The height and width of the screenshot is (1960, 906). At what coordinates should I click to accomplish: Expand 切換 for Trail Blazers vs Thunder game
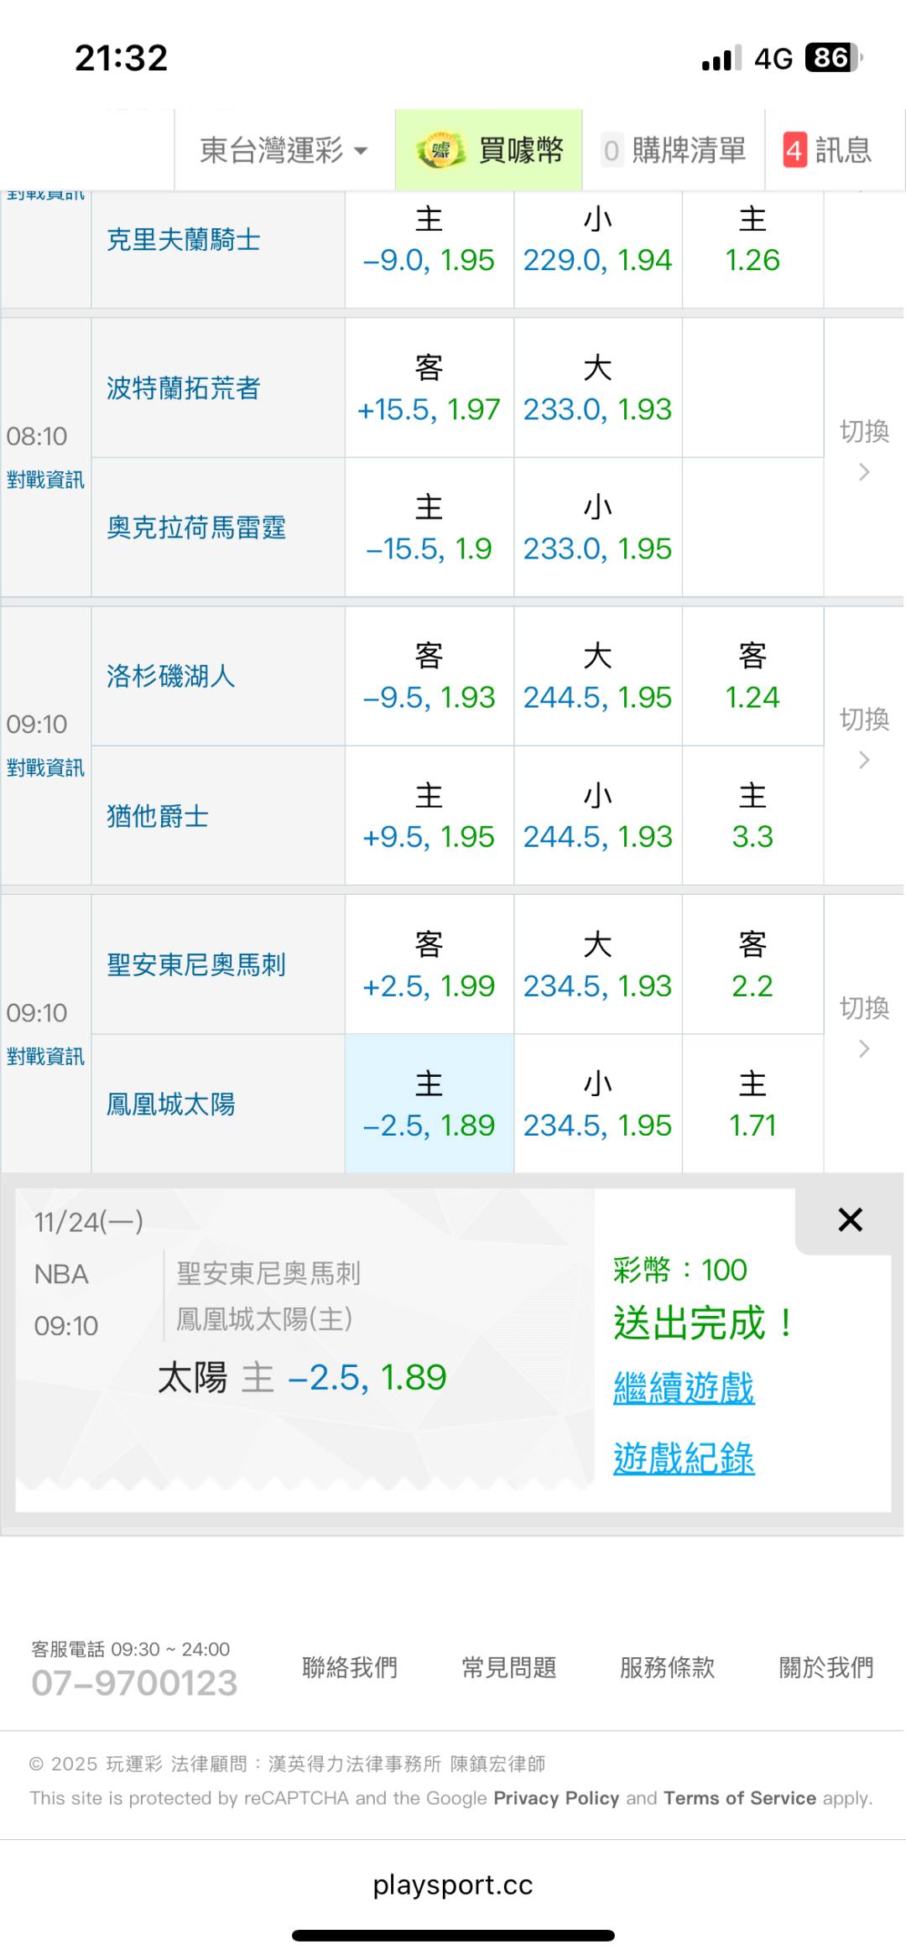coord(864,449)
